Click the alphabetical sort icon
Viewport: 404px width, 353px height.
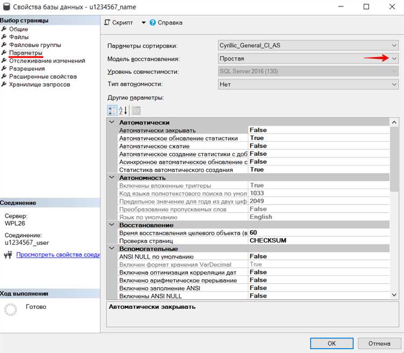click(123, 110)
